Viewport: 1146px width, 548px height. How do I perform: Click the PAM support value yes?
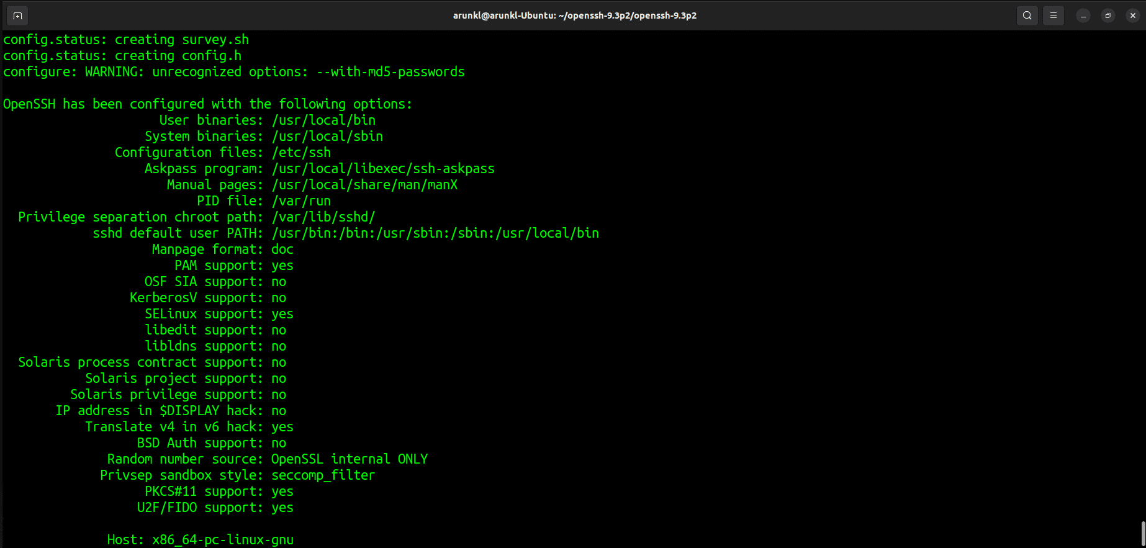coord(282,266)
